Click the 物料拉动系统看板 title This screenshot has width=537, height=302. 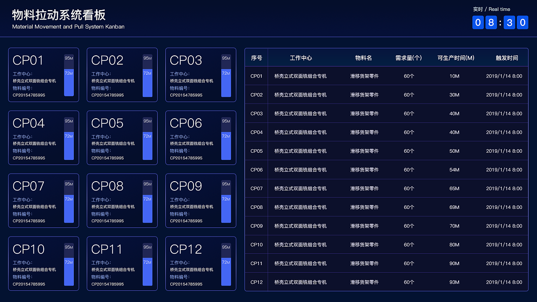tap(59, 15)
